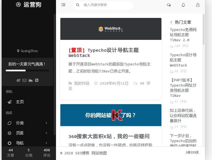Open hot article 【PHP7版本】Typecho网址分类导航主题 TiNav
Viewport: 212px width, 160px height.
(183, 88)
